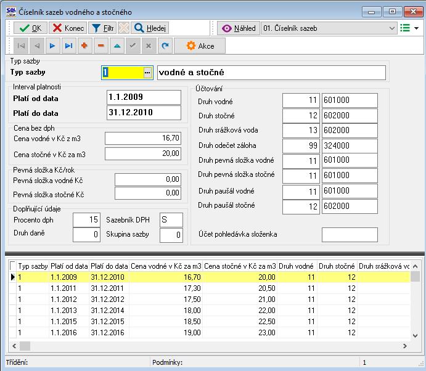Click Druh odečet záloha account 324000
This screenshot has height=371, width=426.
coord(350,146)
